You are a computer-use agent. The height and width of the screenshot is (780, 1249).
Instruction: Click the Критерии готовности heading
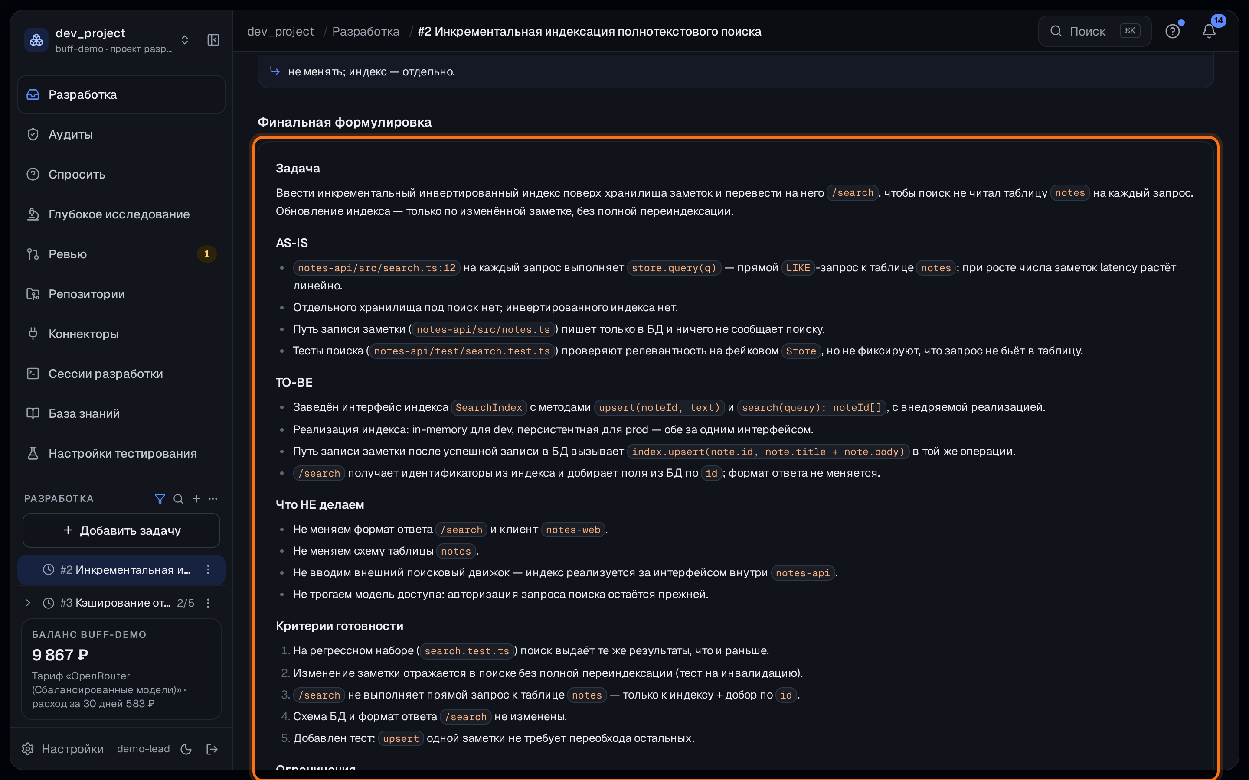pos(340,626)
